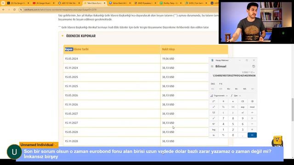The image size is (294, 165).
Task: Close the Tahvil Bono browser tab
Action: point(104,3)
